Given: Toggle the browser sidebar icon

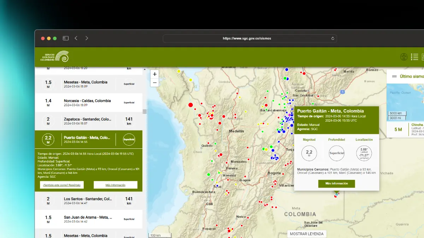Looking at the screenshot, I should 66,38.
